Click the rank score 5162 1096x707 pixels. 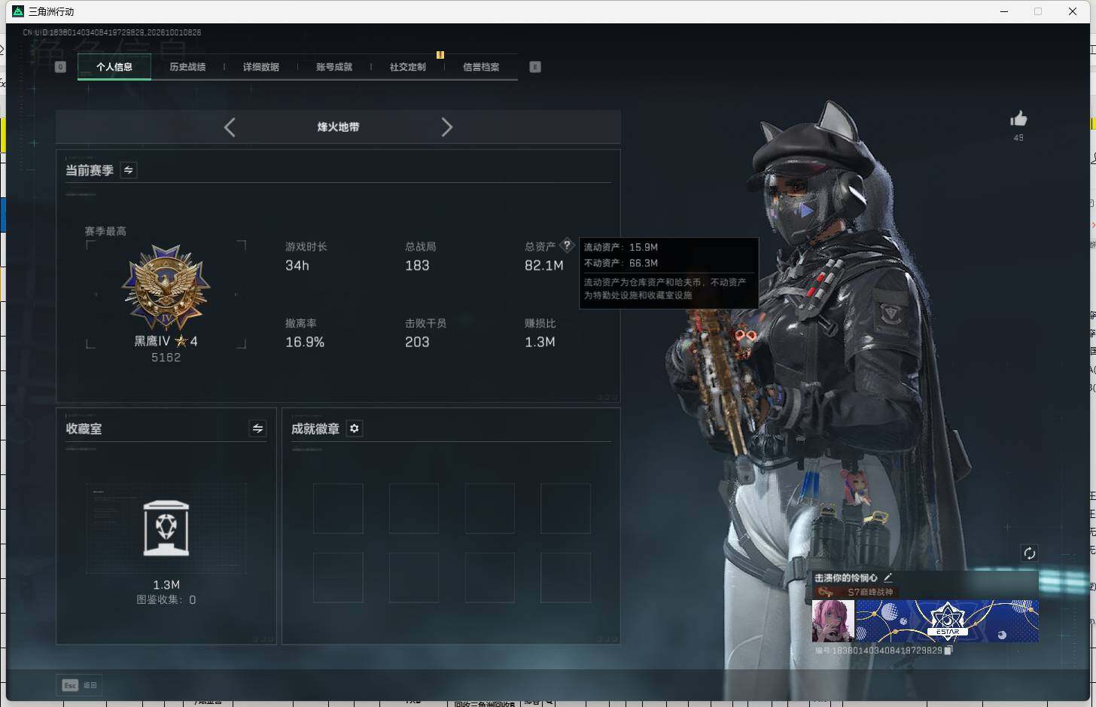pos(166,358)
